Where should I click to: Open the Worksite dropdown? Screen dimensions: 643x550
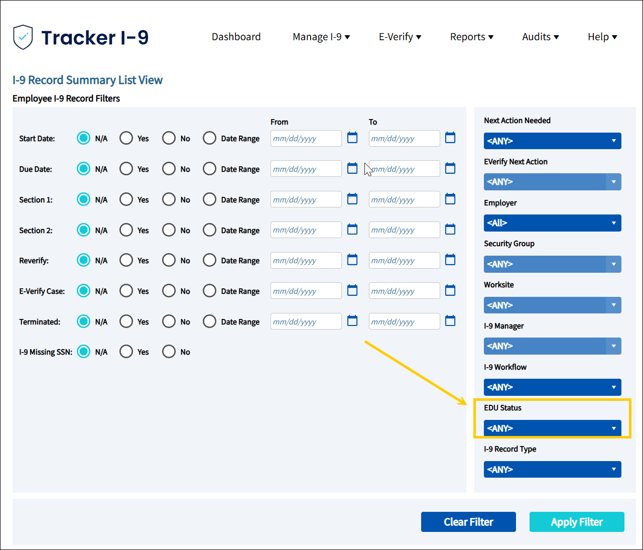[x=553, y=305]
